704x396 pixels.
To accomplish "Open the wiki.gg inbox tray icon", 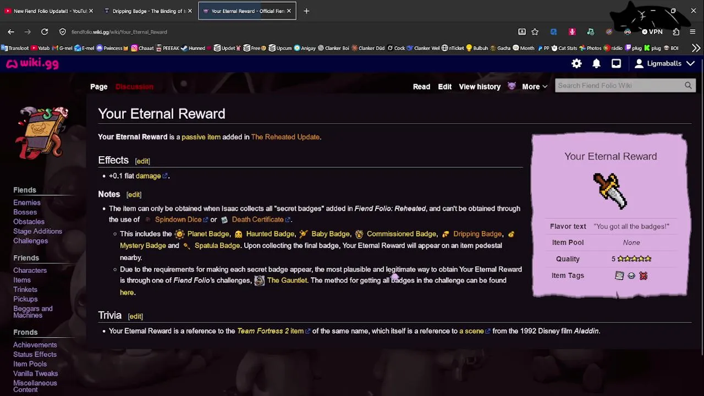I will pyautogui.click(x=616, y=64).
